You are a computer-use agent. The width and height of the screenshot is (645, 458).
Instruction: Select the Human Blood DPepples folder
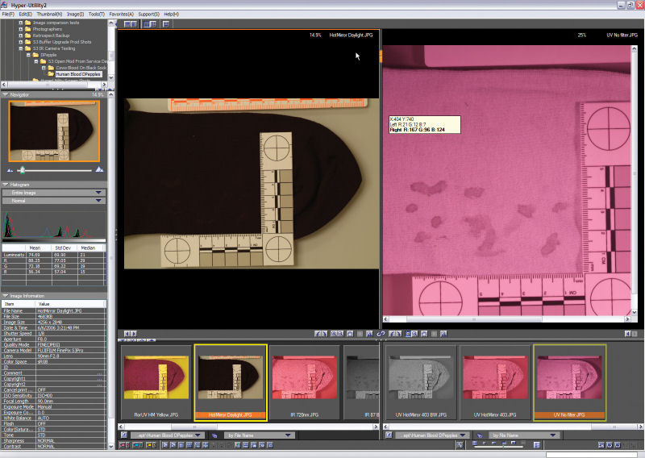(79, 74)
